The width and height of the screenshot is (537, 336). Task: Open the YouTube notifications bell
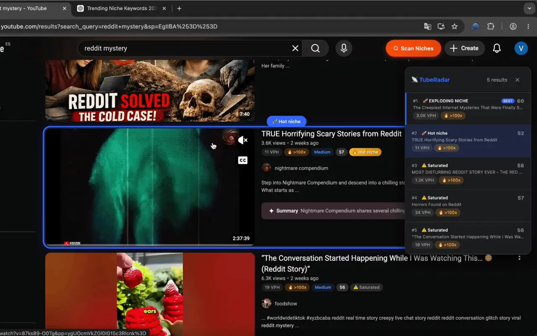pos(497,48)
